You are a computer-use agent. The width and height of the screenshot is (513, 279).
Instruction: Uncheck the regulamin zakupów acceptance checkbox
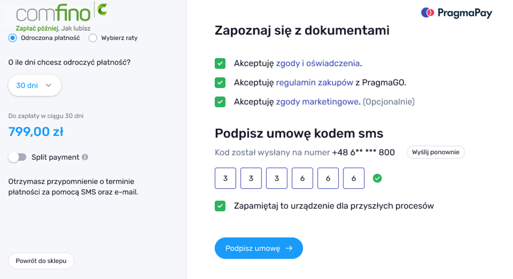[220, 83]
